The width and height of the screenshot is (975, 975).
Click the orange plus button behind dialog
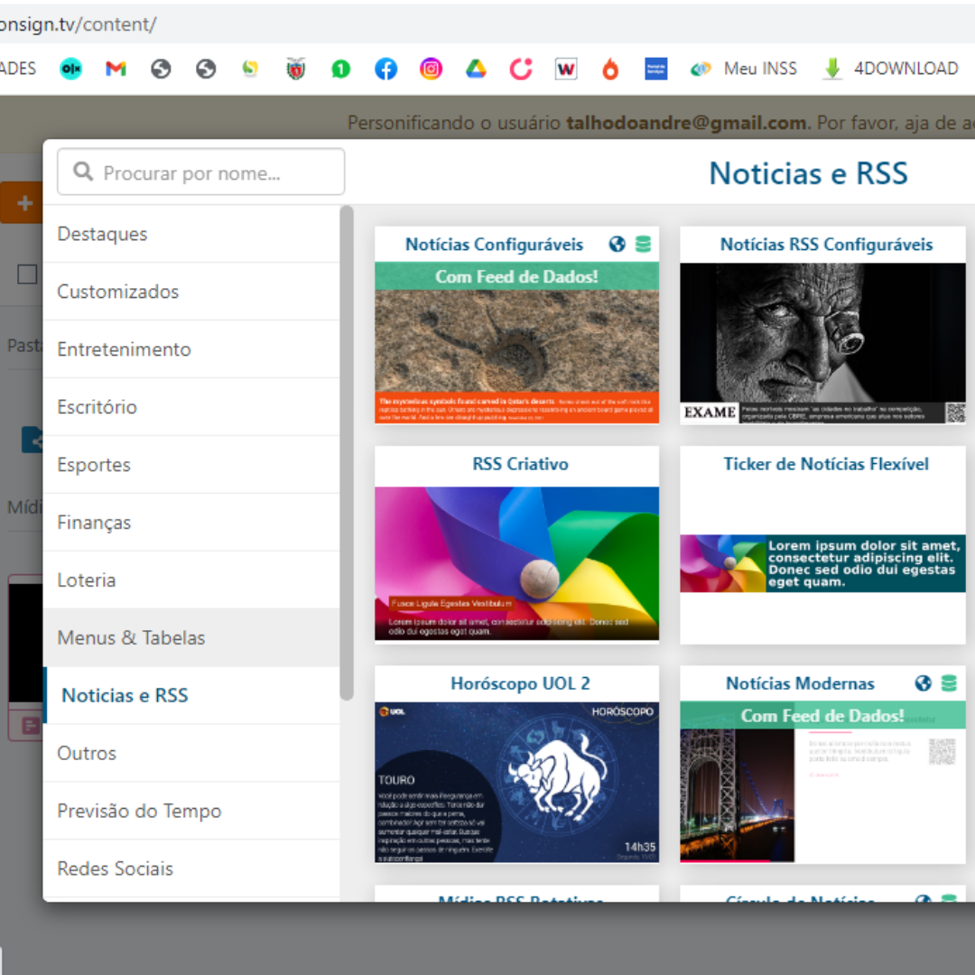pyautogui.click(x=23, y=203)
